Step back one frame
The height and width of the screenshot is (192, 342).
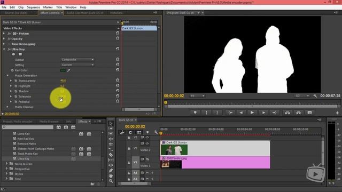coord(241,113)
